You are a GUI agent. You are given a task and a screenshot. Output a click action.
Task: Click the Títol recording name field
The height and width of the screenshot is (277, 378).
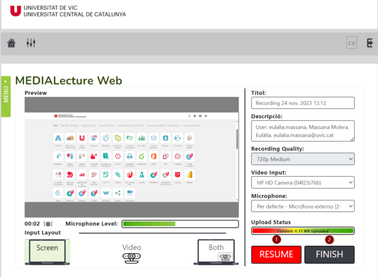(303, 103)
